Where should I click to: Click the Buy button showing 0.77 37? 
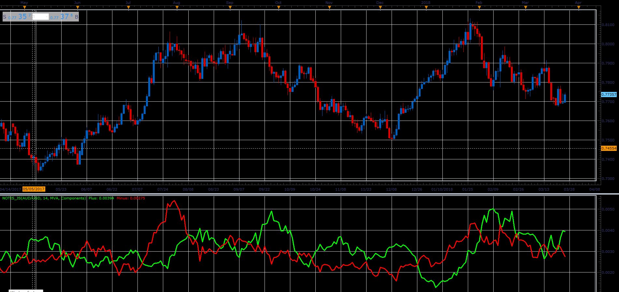pos(64,17)
